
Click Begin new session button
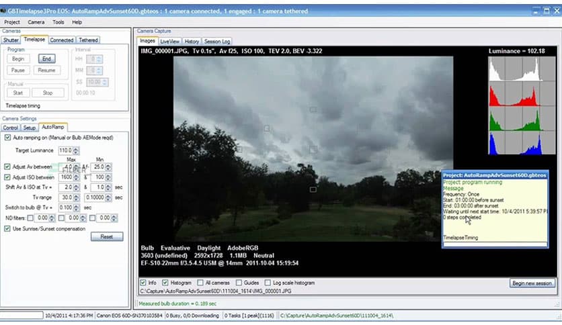532,283
